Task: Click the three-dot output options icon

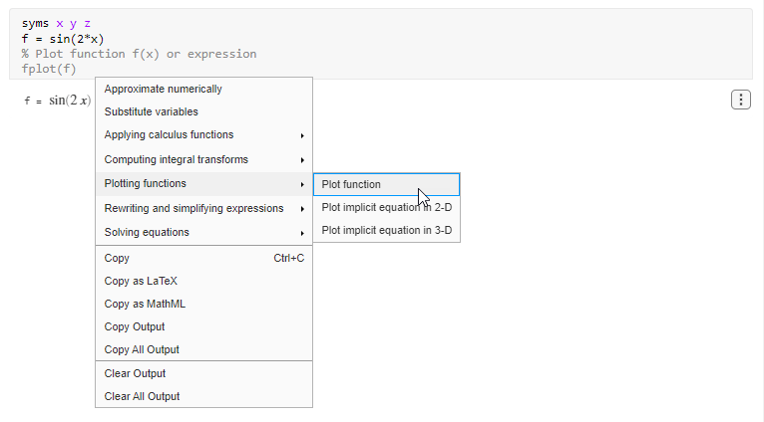Action: click(x=741, y=100)
